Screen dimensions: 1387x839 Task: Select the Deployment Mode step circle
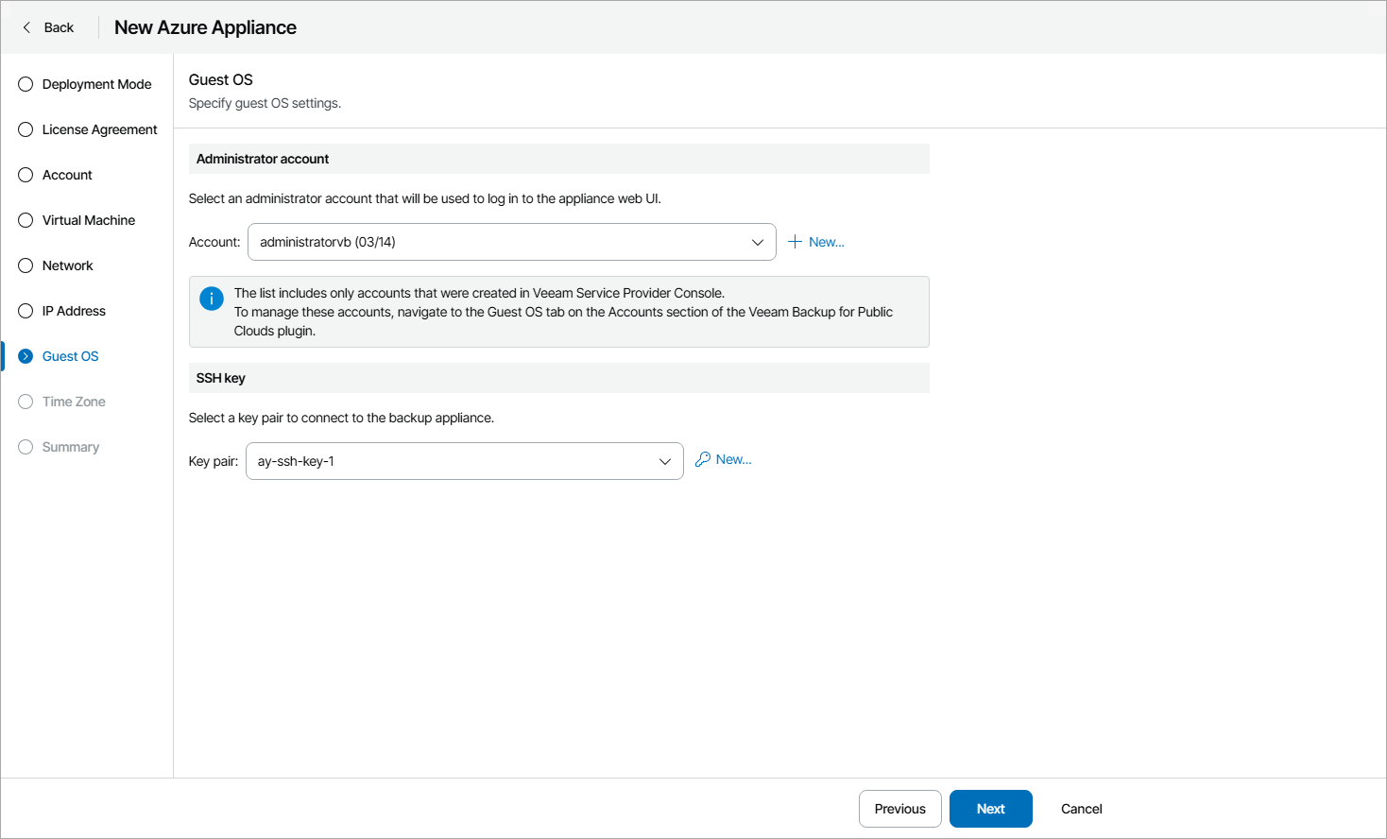pyautogui.click(x=26, y=84)
